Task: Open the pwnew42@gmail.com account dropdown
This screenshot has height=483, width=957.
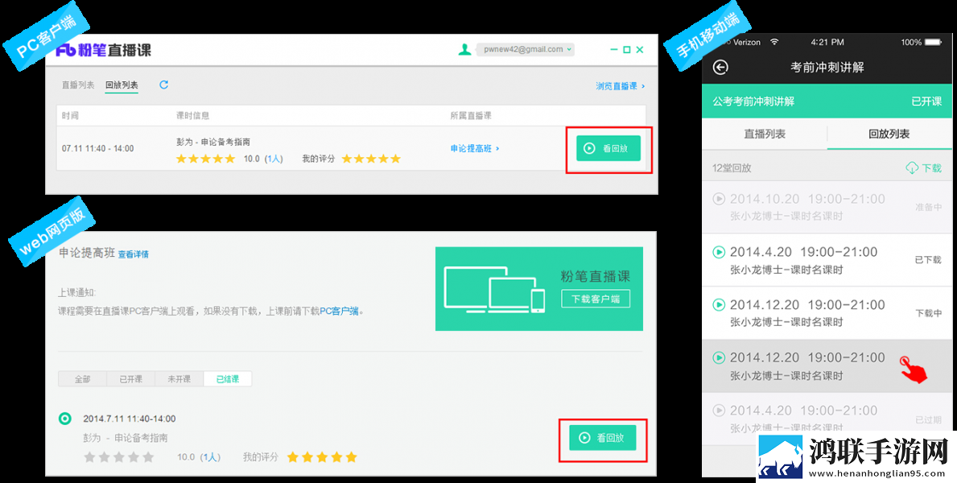Action: [526, 49]
